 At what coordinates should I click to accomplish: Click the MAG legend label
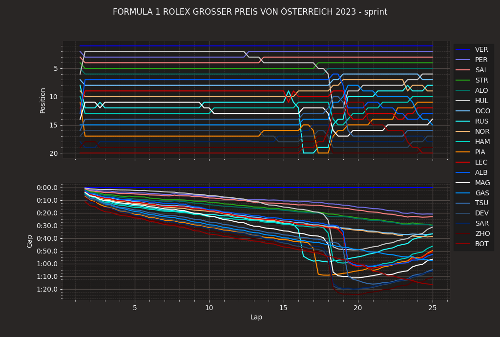point(482,183)
